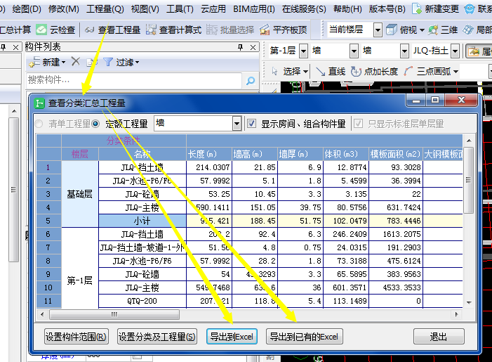This screenshot has height=362, width=492.
Task: Click the 过滤 funnel filter icon
Action: point(107,62)
